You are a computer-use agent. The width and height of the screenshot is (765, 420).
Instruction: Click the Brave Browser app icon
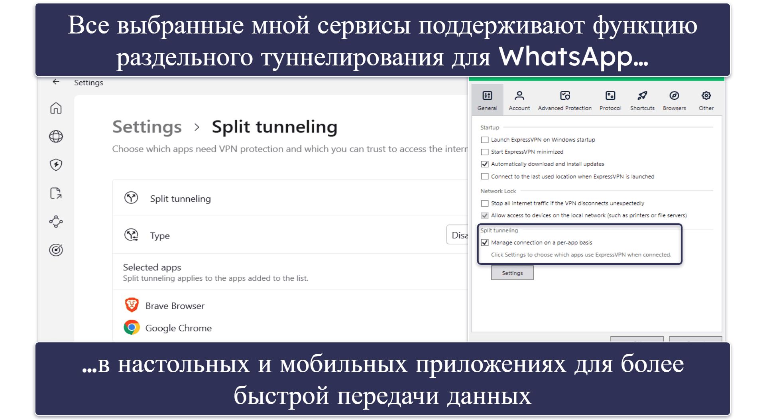click(132, 305)
